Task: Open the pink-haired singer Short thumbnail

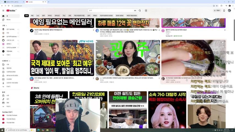Action: (167, 110)
